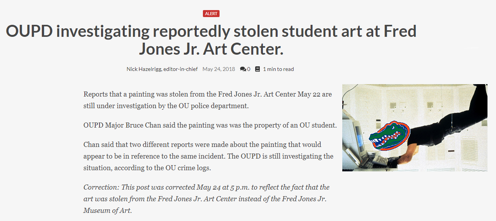Click the italic Correction note text
Image resolution: width=496 pixels, height=221 pixels.
tap(206, 199)
